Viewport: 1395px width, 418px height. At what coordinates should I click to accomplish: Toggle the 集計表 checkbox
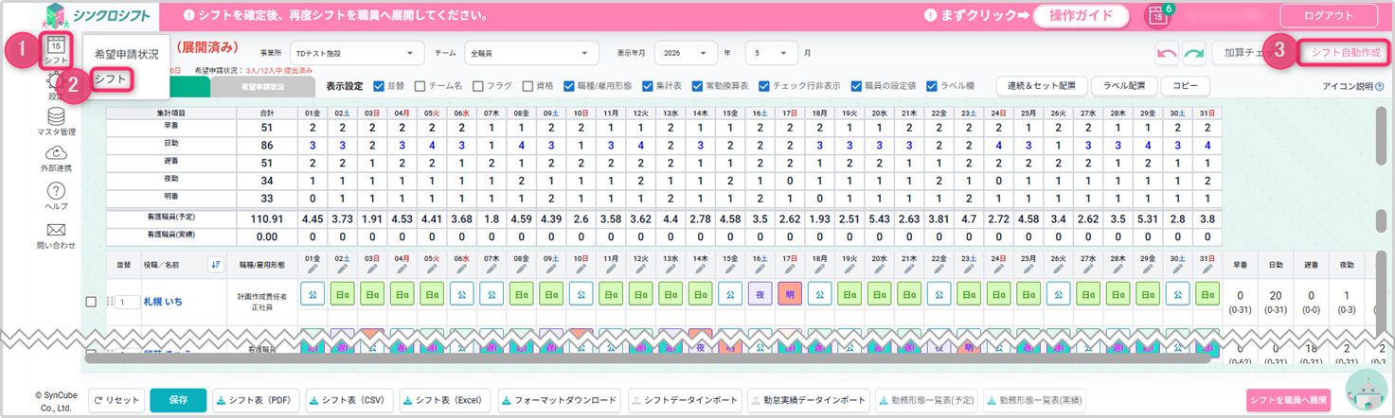click(648, 85)
